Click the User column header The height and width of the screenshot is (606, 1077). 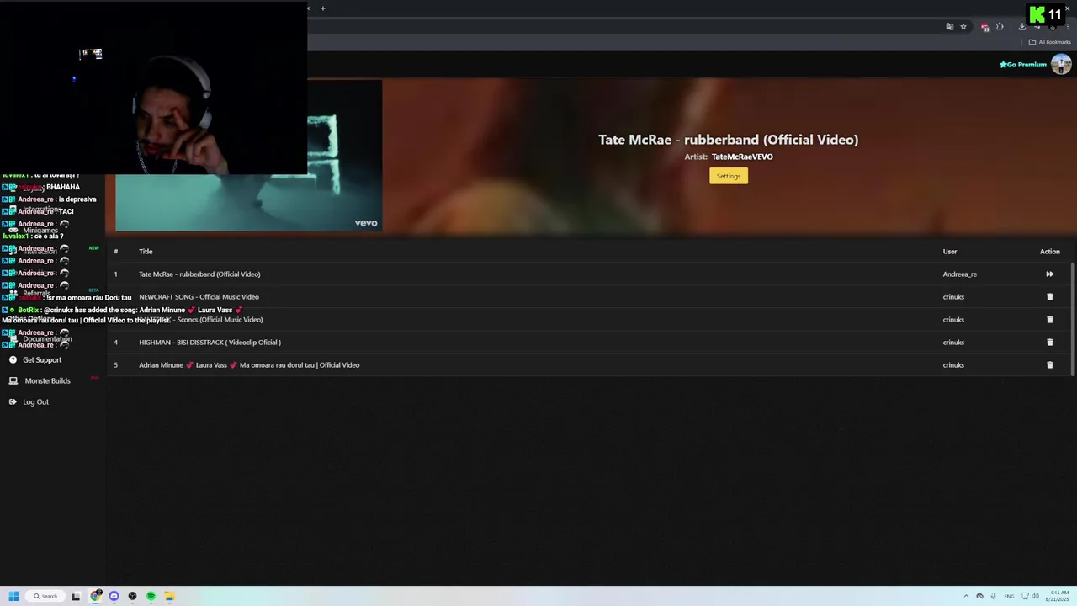click(x=950, y=251)
